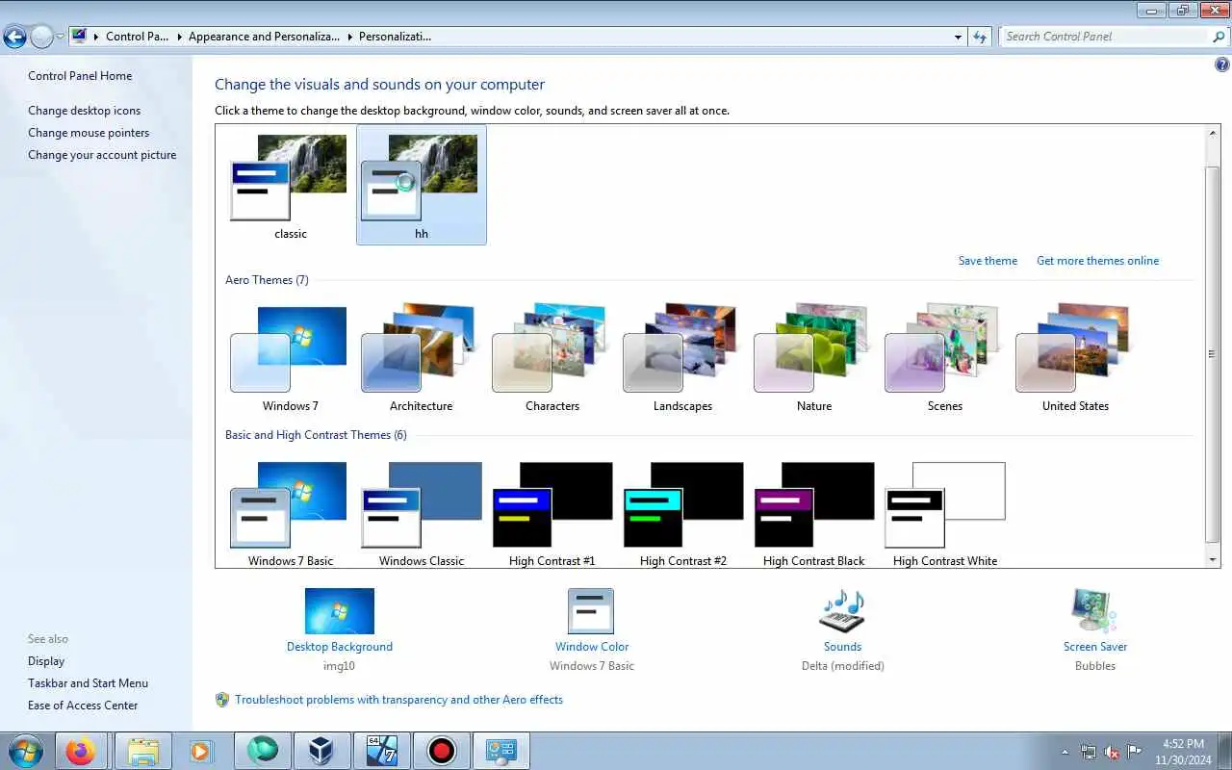Viewport: 1232px width, 770px height.
Task: Click the Window Color link text
Action: 592,647
